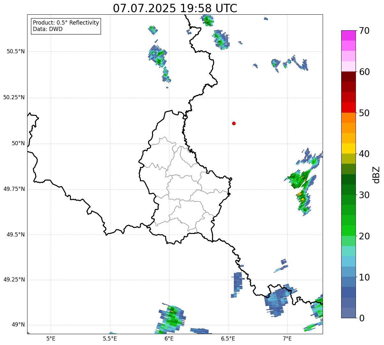Click the colorbar tick label "0"

click(362, 318)
